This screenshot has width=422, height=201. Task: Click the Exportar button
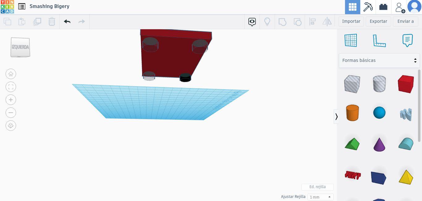click(x=378, y=21)
